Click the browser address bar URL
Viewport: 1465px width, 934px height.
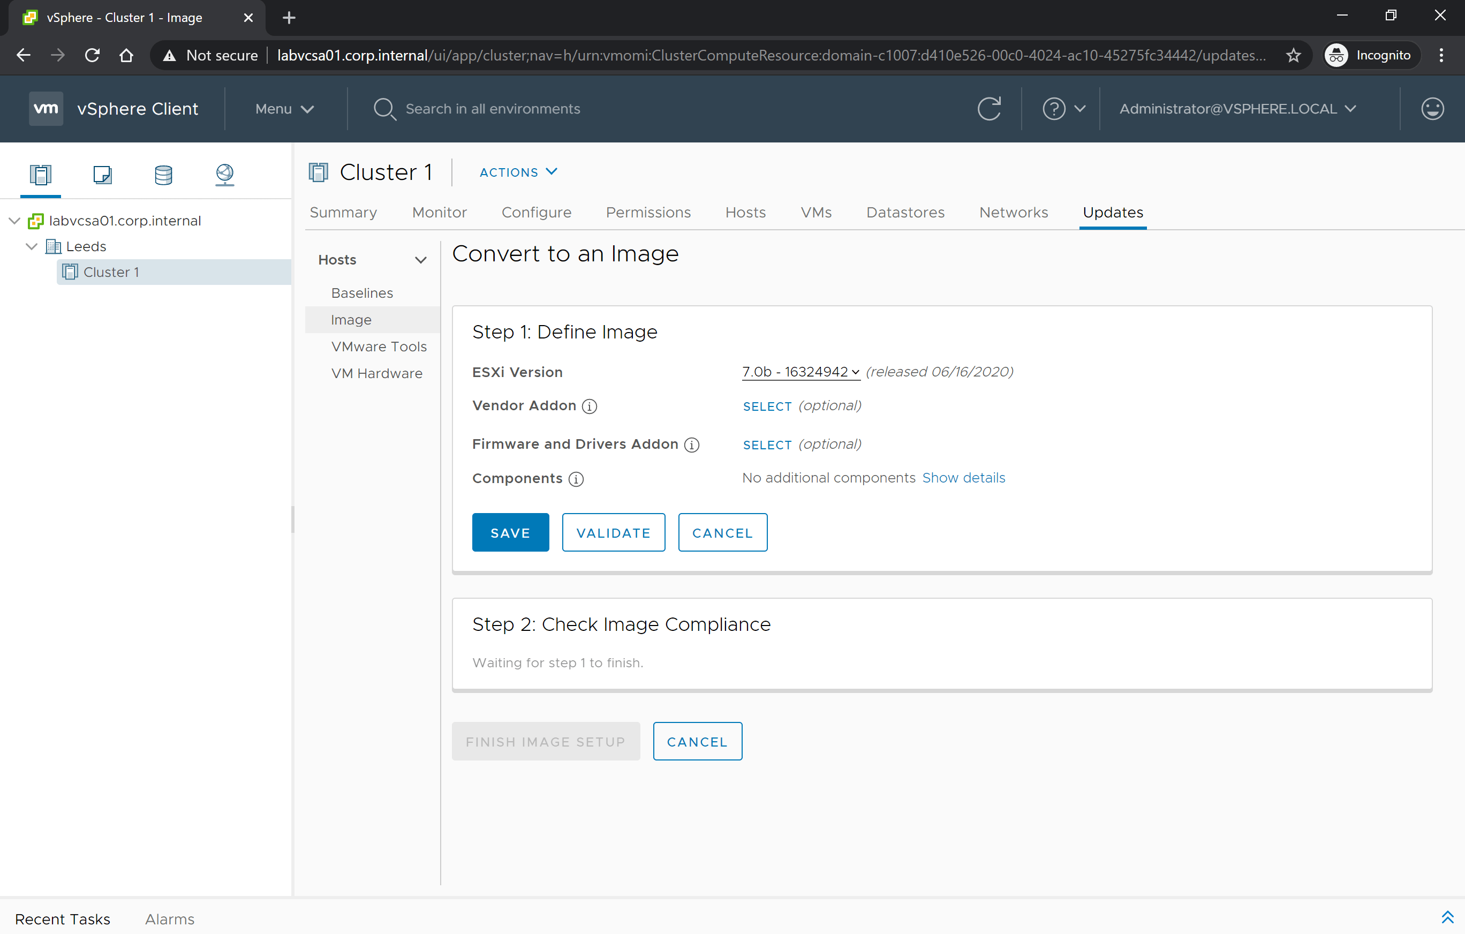click(771, 55)
